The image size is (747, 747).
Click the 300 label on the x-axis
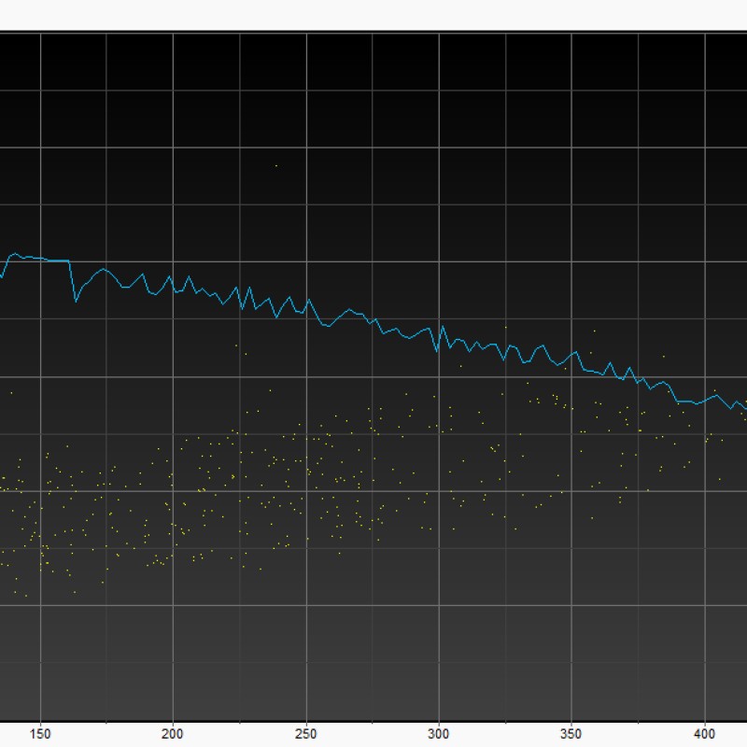(439, 733)
